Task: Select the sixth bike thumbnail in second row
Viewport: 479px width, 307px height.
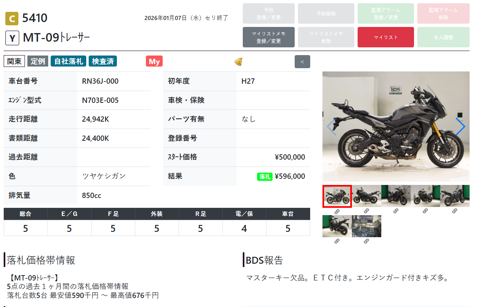Action: 337,226
